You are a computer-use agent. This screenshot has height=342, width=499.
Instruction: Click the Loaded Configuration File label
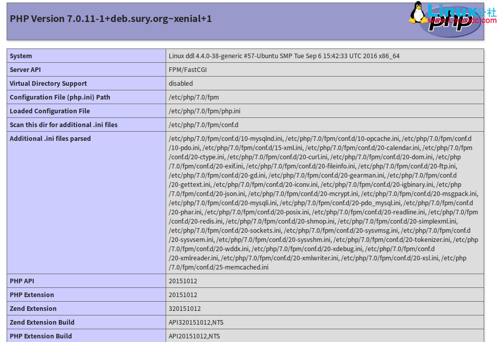tap(50, 111)
